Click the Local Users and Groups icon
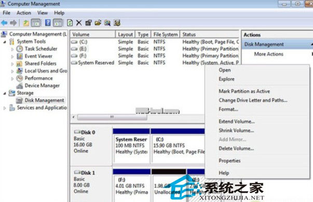 20,71
